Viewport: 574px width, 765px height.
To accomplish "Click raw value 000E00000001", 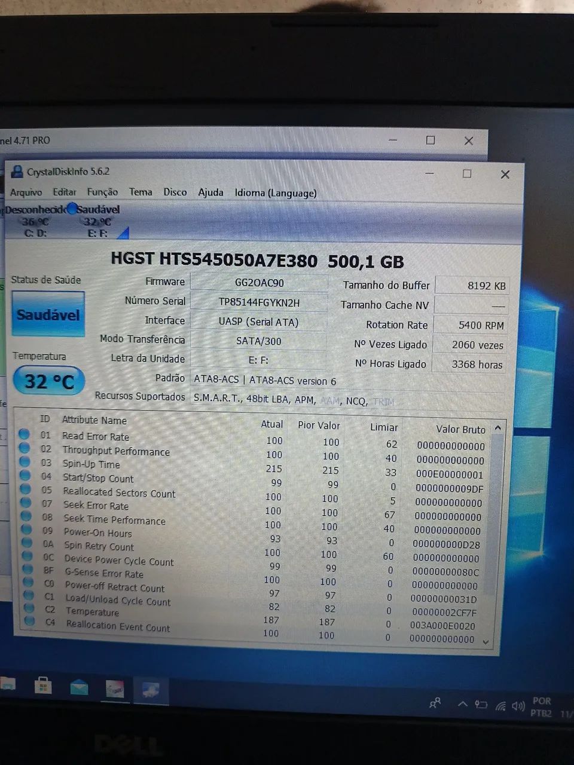I will coord(450,475).
